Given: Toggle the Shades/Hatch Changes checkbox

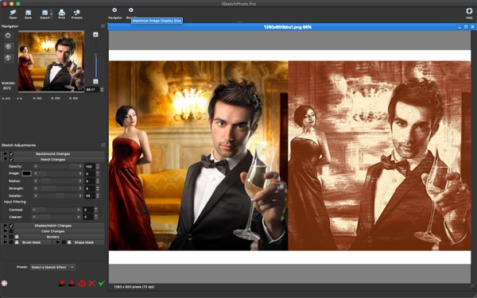Looking at the screenshot, I should 11,226.
